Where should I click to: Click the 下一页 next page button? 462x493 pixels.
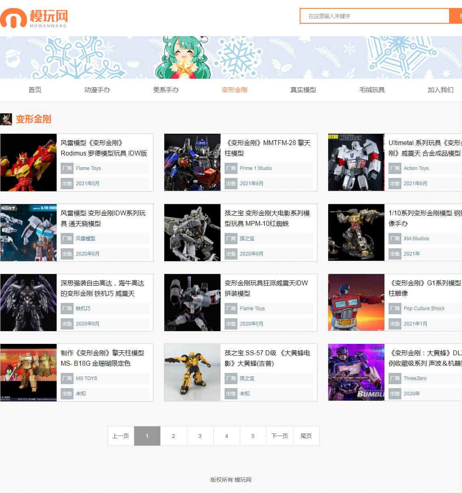coord(280,436)
